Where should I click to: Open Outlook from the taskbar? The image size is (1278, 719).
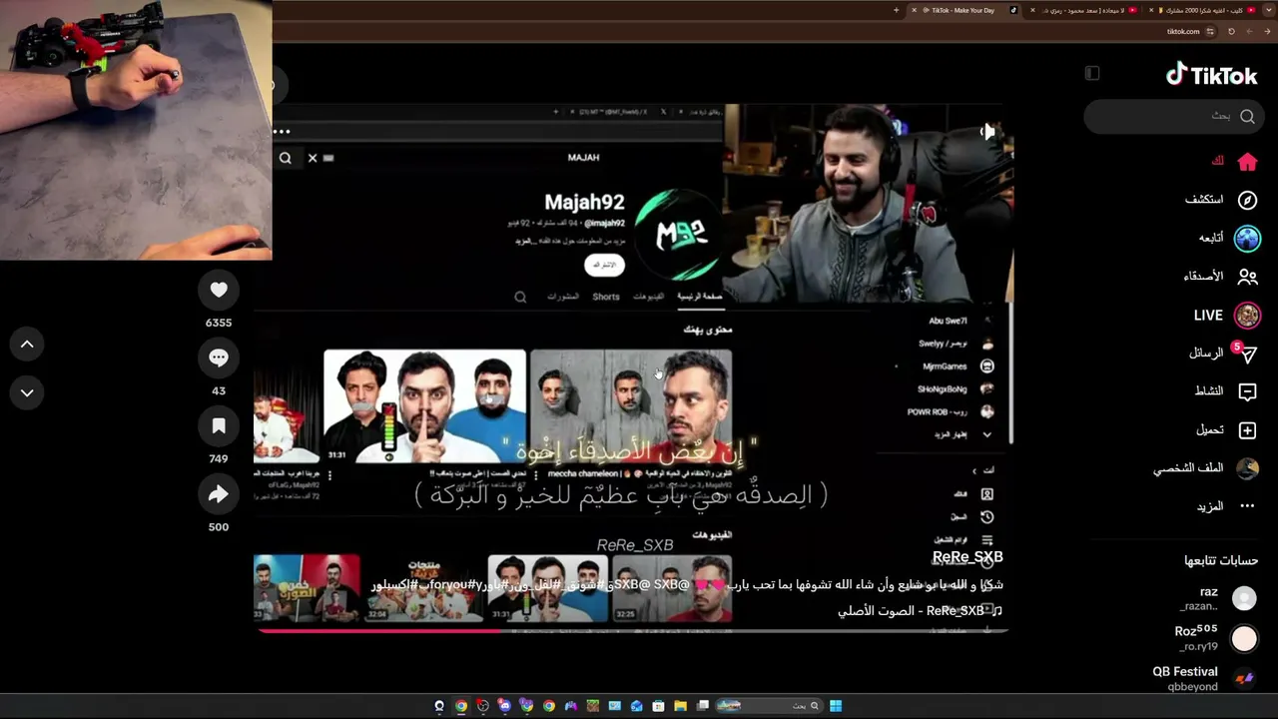(637, 706)
